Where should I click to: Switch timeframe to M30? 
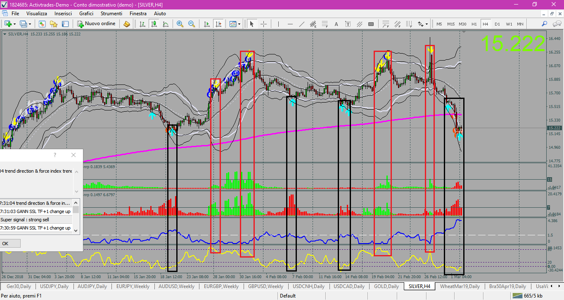pos(462,24)
